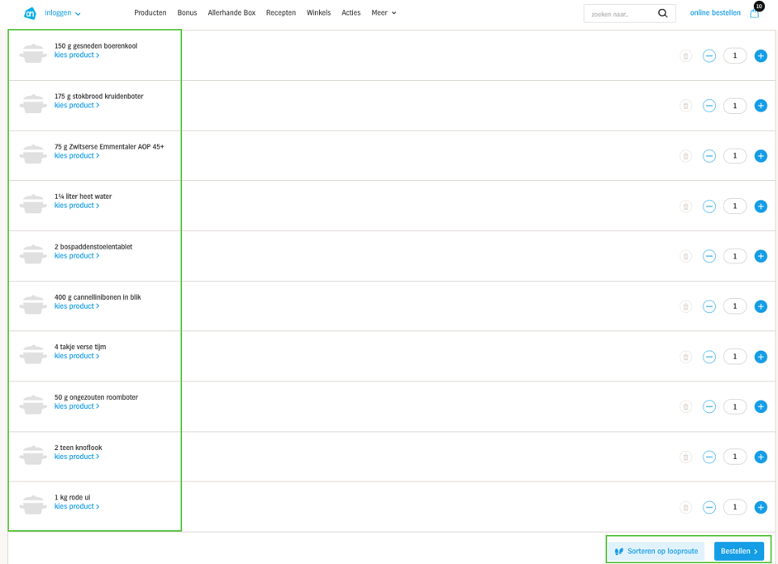
Task: Click the search magnifier icon
Action: click(x=662, y=13)
